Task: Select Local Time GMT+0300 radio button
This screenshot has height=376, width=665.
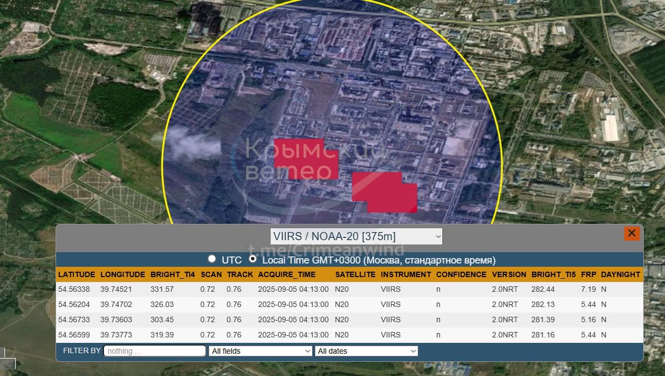Action: [x=253, y=260]
